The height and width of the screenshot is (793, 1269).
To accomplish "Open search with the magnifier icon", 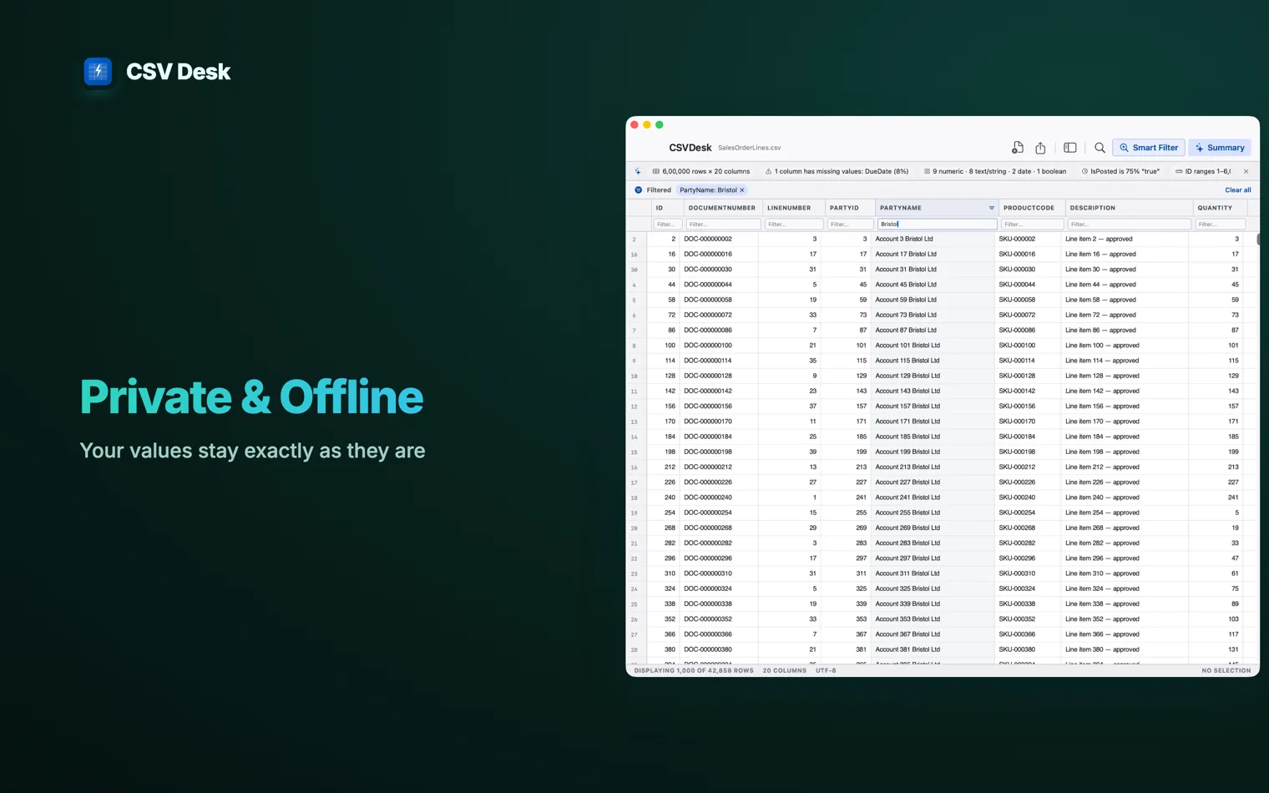I will [1100, 148].
